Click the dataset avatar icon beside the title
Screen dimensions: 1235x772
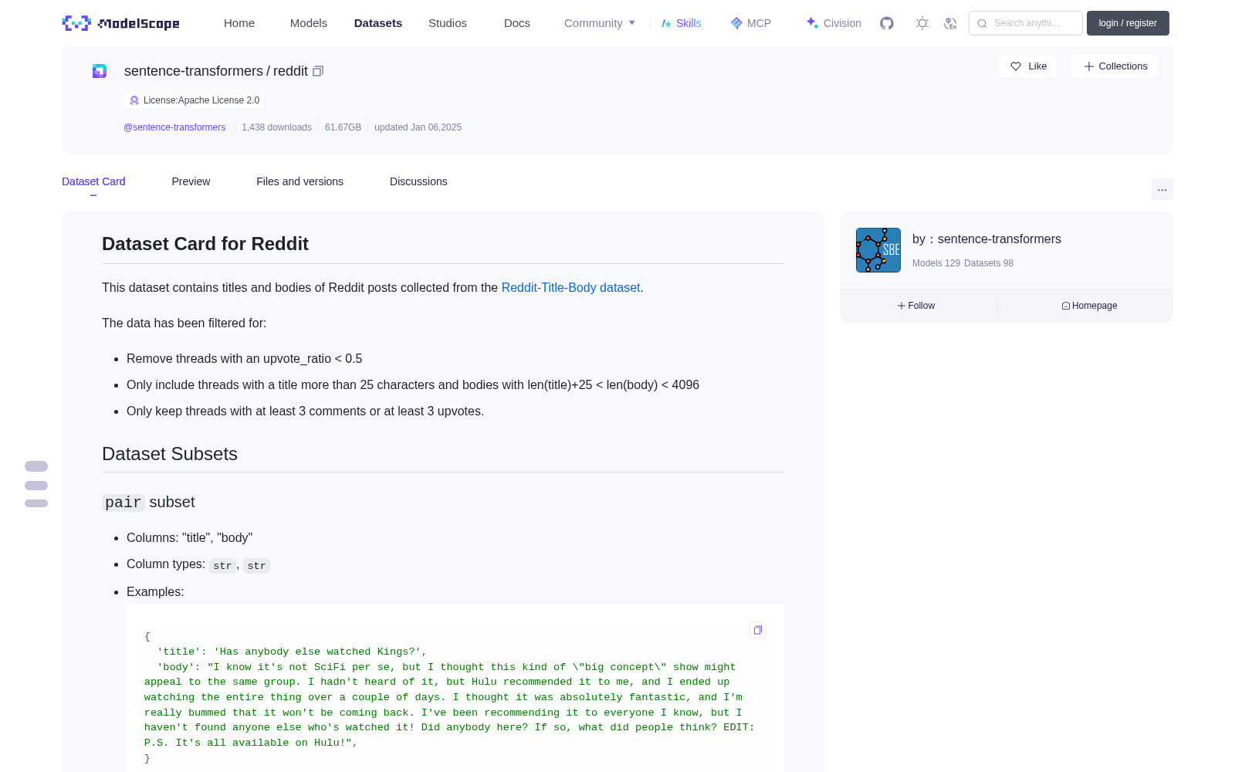pos(100,71)
